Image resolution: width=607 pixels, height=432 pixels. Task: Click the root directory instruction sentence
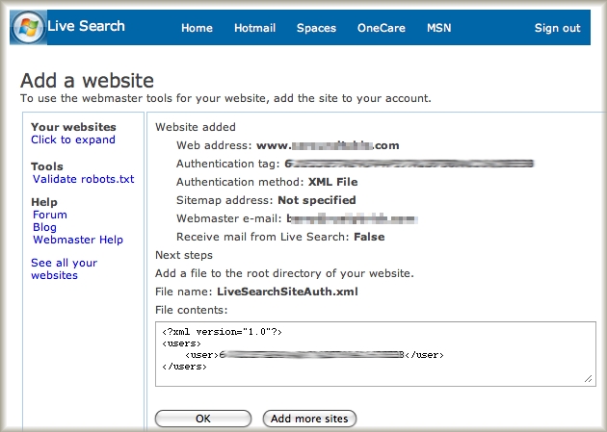point(284,273)
